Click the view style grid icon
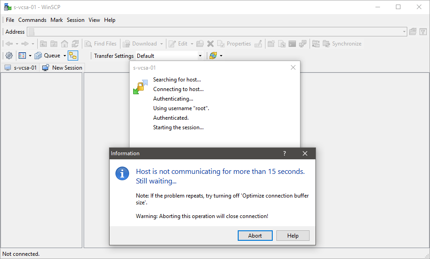 tap(22, 56)
